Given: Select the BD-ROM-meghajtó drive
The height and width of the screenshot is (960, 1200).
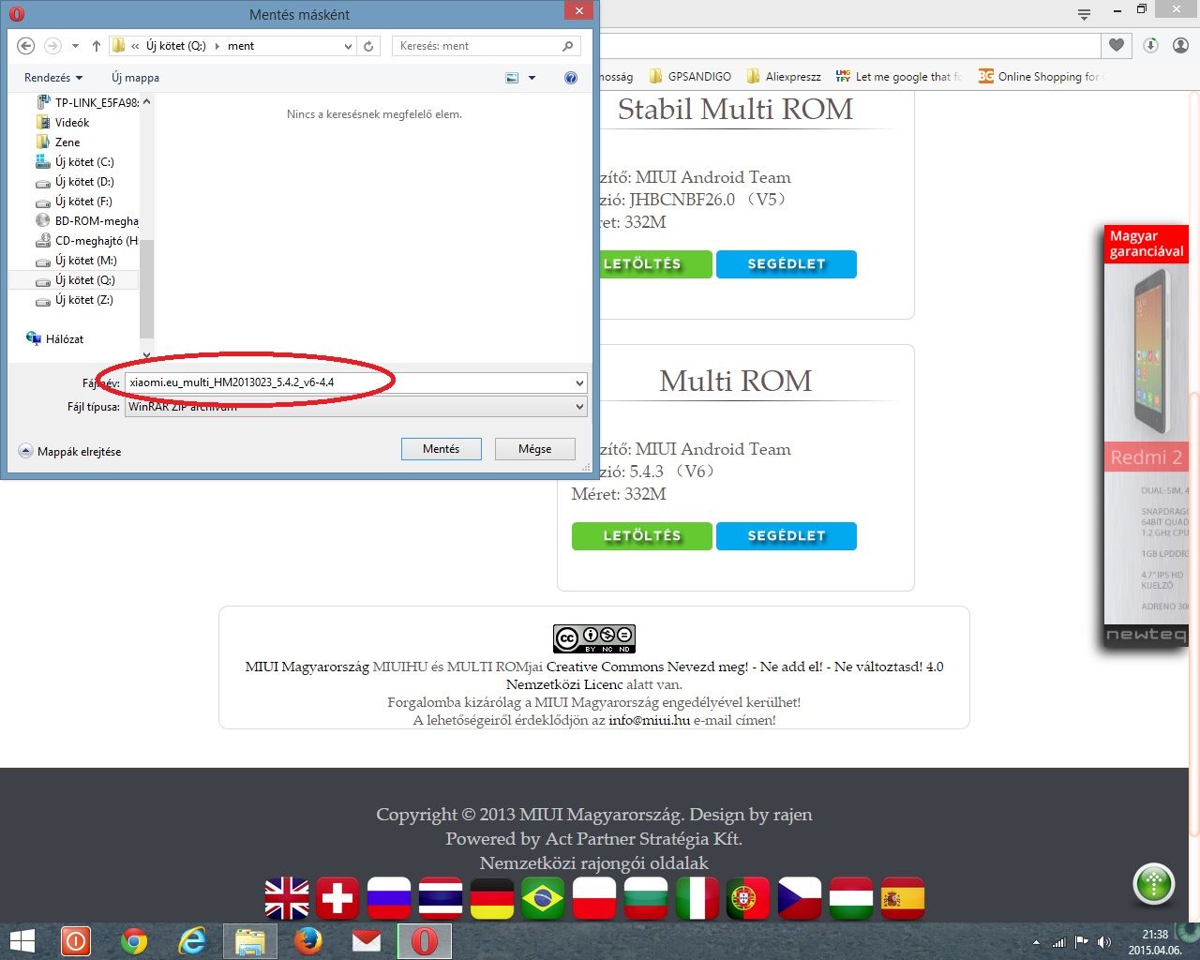Looking at the screenshot, I should [x=87, y=220].
